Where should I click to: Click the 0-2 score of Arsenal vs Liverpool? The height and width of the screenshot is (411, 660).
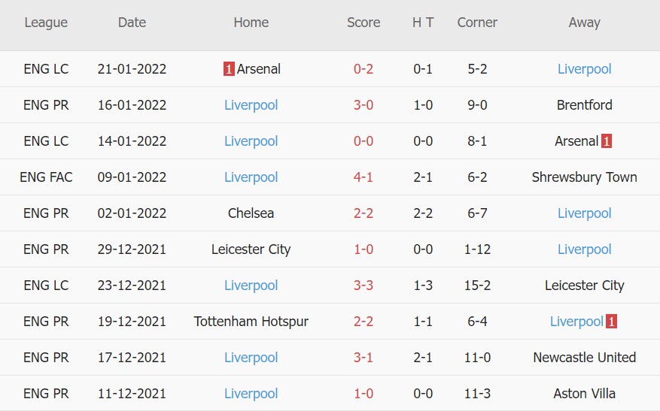coord(363,69)
